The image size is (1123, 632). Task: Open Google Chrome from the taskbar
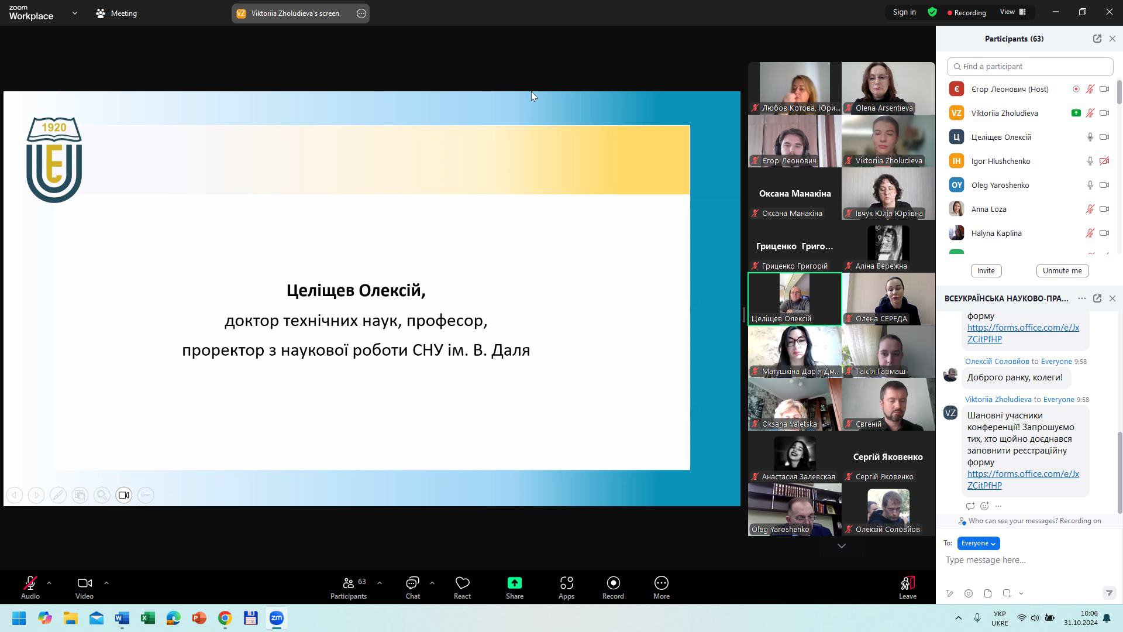tap(225, 618)
